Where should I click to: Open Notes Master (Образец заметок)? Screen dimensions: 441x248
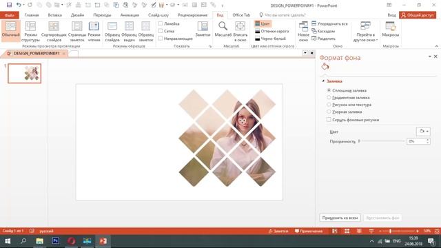(145, 32)
